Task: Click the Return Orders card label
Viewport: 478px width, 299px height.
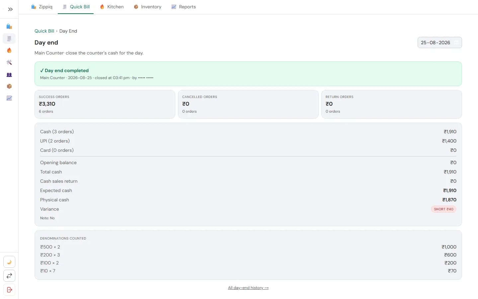Action: tap(339, 97)
